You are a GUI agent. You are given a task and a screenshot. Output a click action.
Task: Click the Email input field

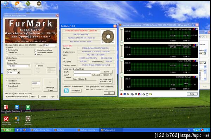click(87, 72)
